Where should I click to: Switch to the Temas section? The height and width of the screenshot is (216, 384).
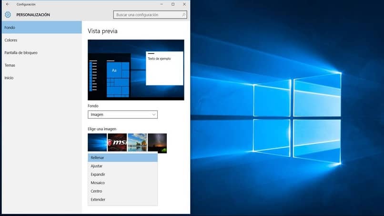(x=42, y=65)
